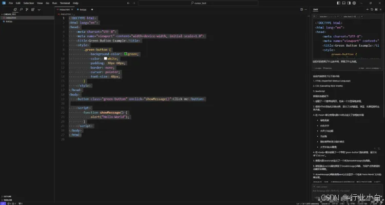Toggle the AI pane layout icon
This screenshot has height=205, width=385.
tap(349, 3)
